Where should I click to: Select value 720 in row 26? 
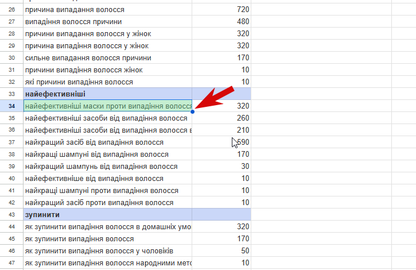[x=221, y=10]
